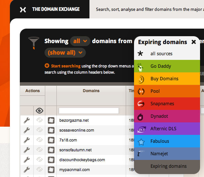Click domain sonsofautumn.net
The width and height of the screenshot is (204, 177).
tap(76, 150)
